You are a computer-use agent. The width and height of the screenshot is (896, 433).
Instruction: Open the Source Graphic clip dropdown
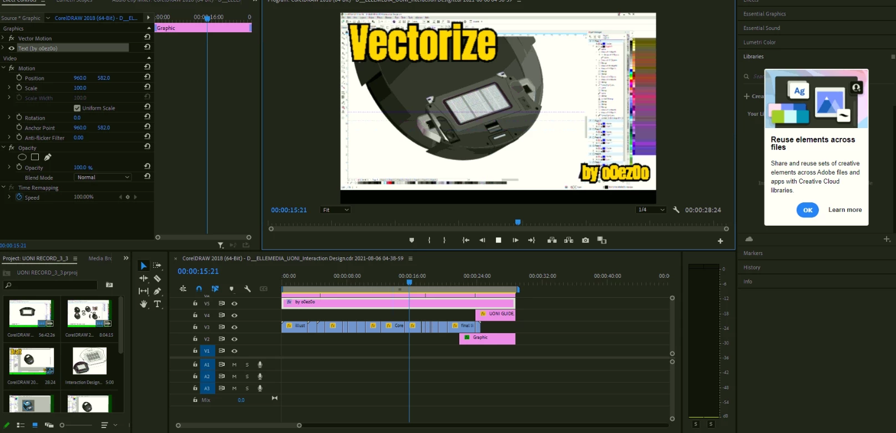point(48,18)
